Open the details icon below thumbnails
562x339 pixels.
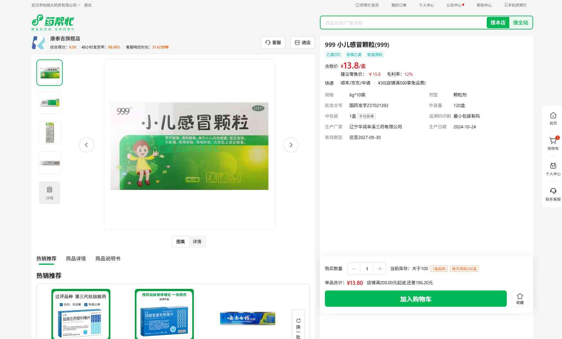click(x=50, y=193)
